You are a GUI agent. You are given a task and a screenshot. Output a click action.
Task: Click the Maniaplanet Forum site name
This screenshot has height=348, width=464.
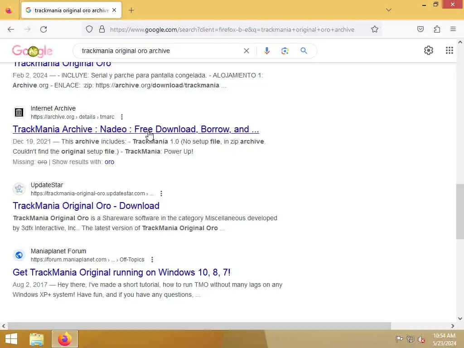point(58,251)
